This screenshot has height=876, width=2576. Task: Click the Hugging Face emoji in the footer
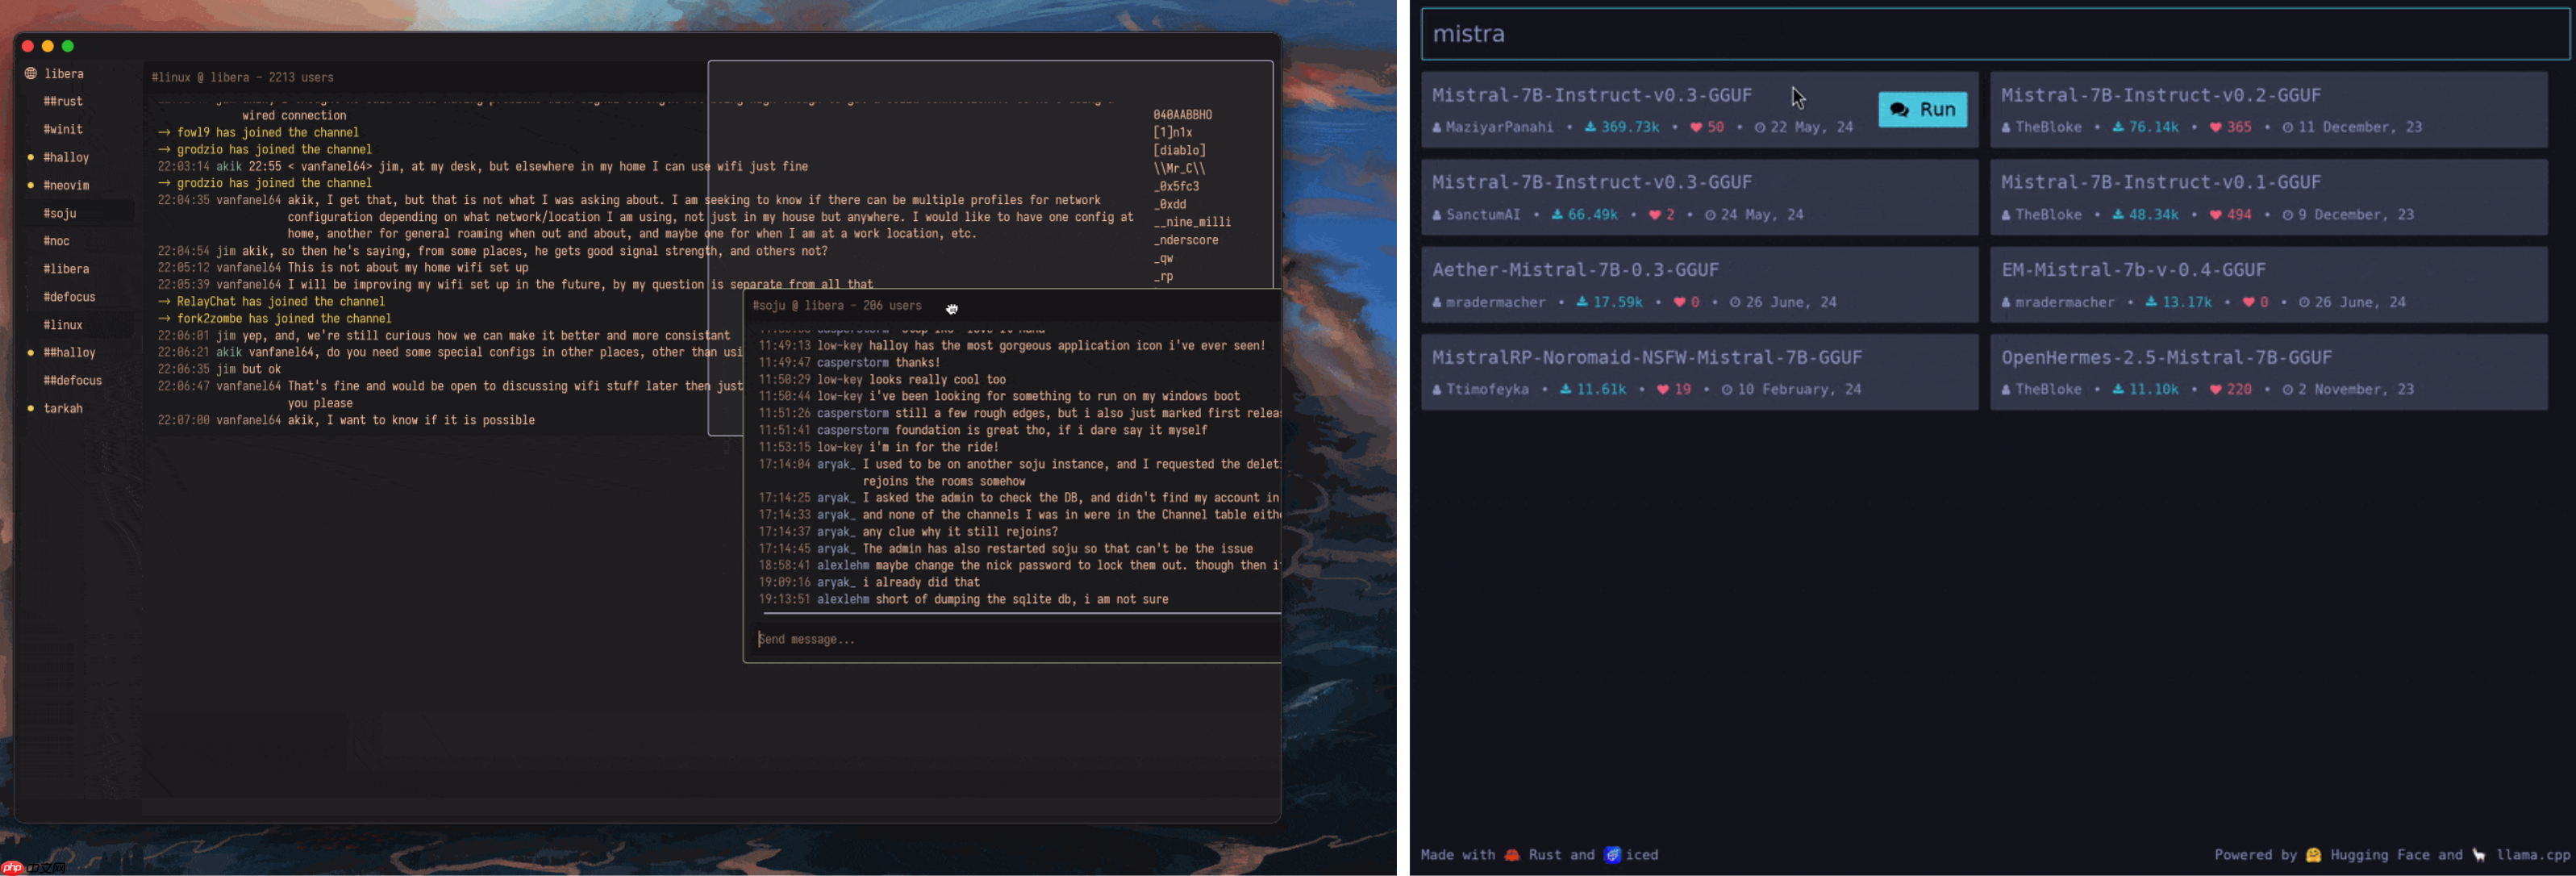point(2313,855)
